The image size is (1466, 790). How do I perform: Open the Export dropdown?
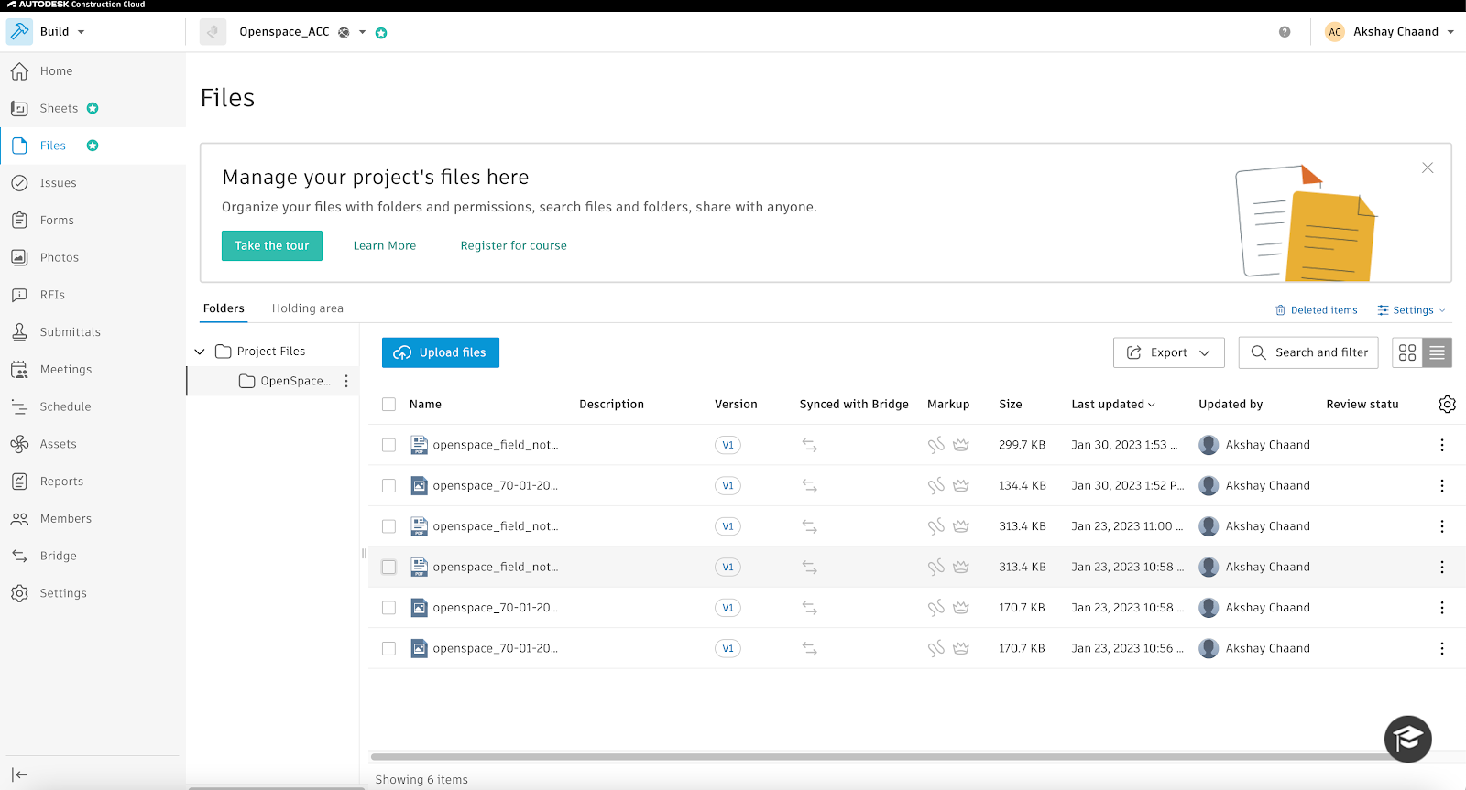(1168, 352)
